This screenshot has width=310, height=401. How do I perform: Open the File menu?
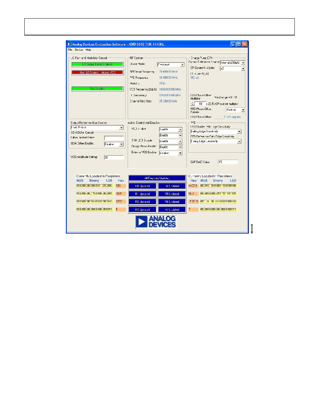point(70,50)
